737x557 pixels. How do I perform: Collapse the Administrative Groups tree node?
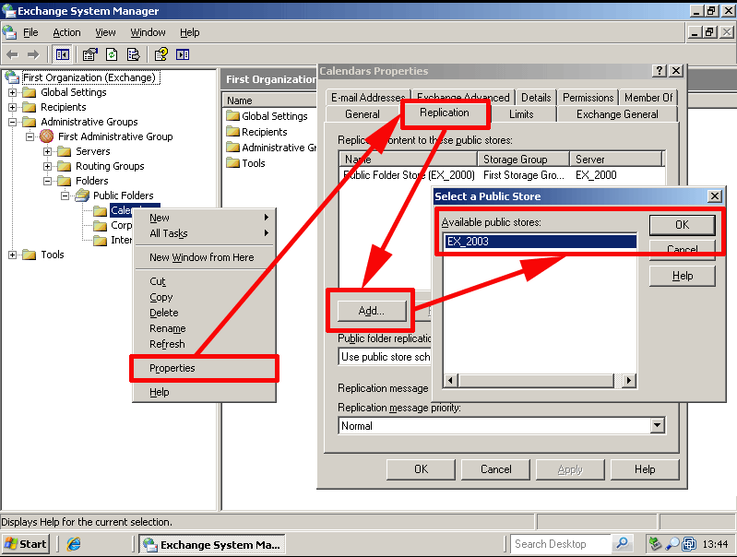[12, 123]
